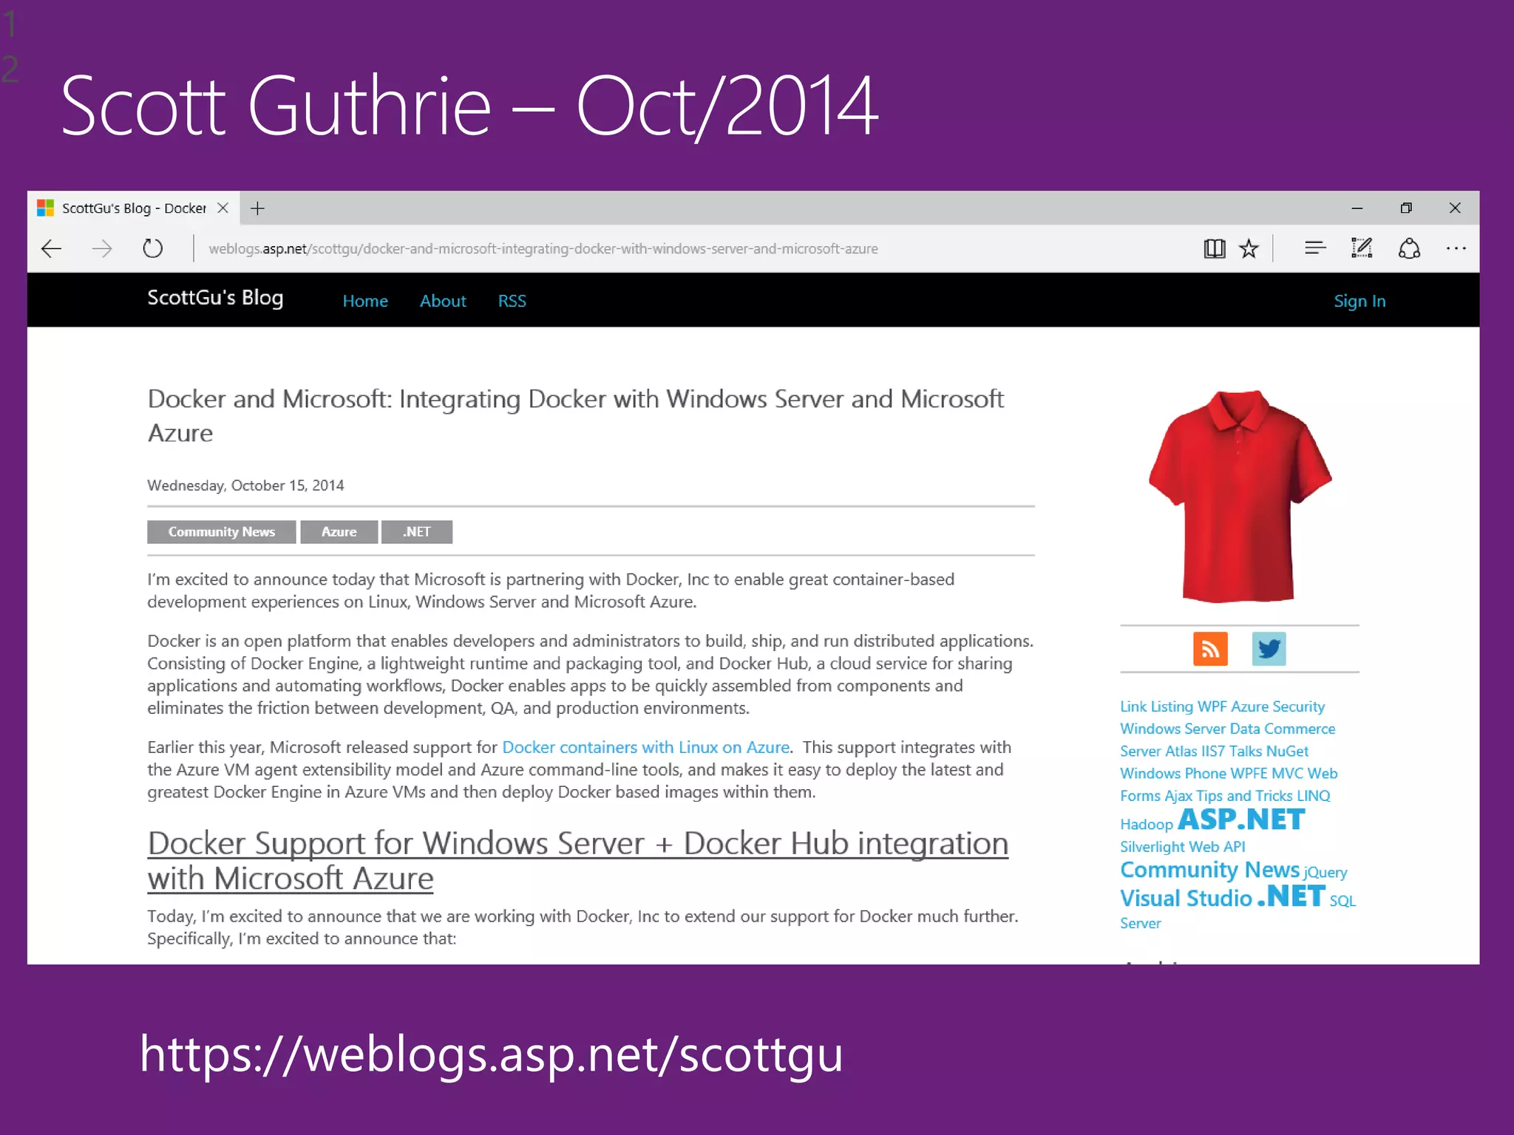Viewport: 1514px width, 1135px height.
Task: Open the 'jQuery' tag cloud link
Action: pos(1325,873)
